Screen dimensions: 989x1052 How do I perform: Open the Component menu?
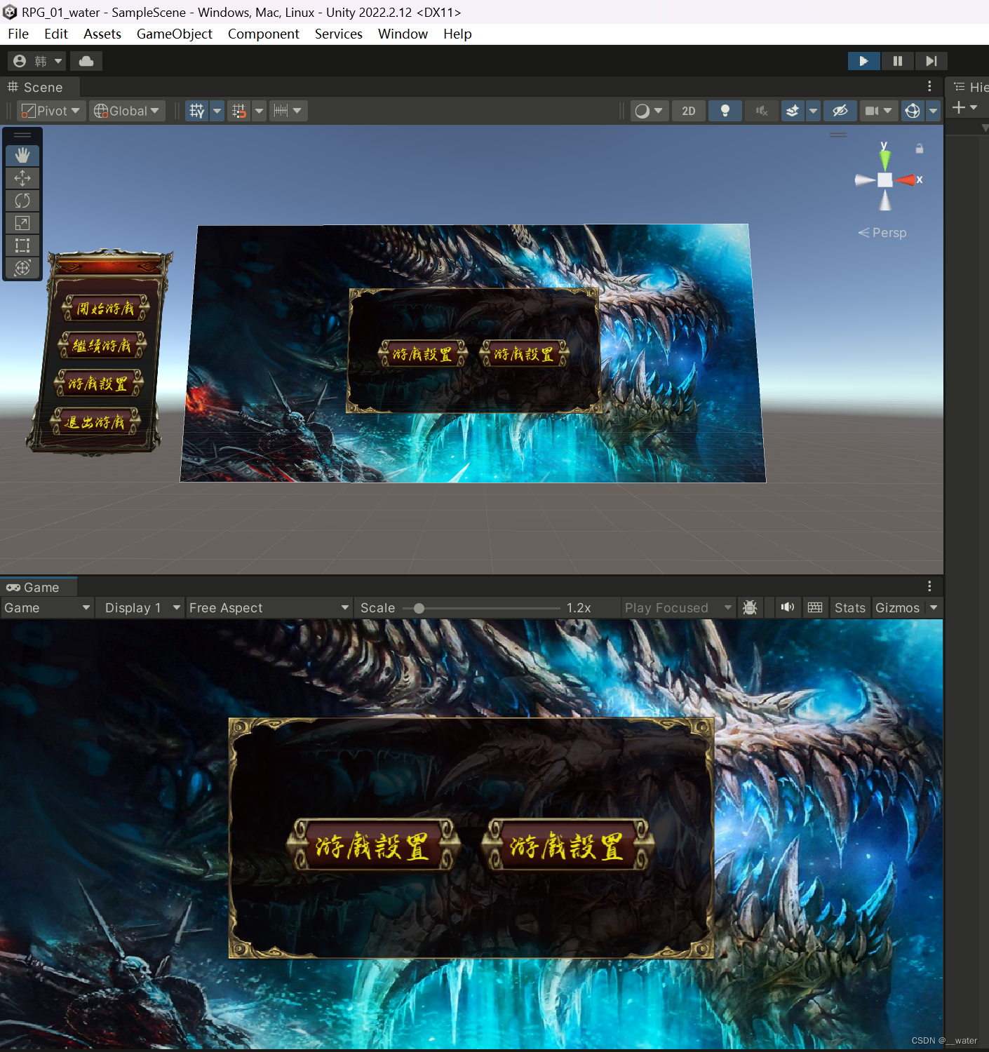[x=264, y=34]
